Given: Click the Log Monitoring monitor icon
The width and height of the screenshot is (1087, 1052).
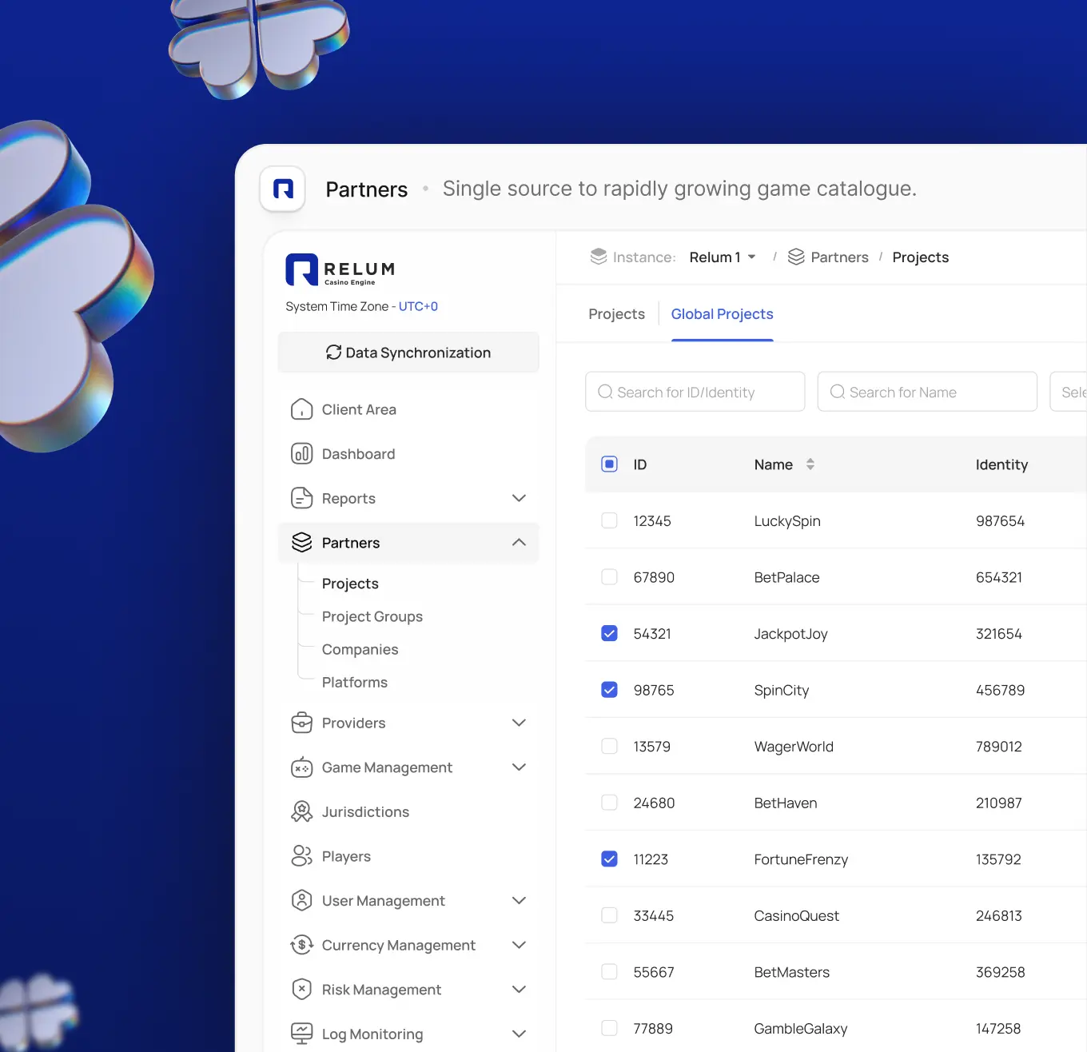Looking at the screenshot, I should (301, 1034).
